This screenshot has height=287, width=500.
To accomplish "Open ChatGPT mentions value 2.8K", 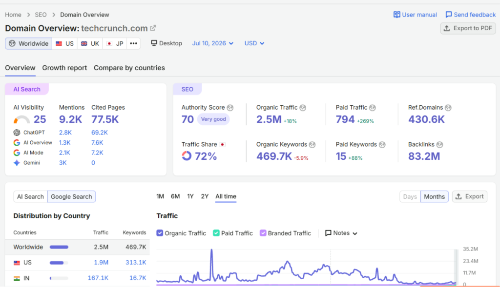I will (x=65, y=133).
